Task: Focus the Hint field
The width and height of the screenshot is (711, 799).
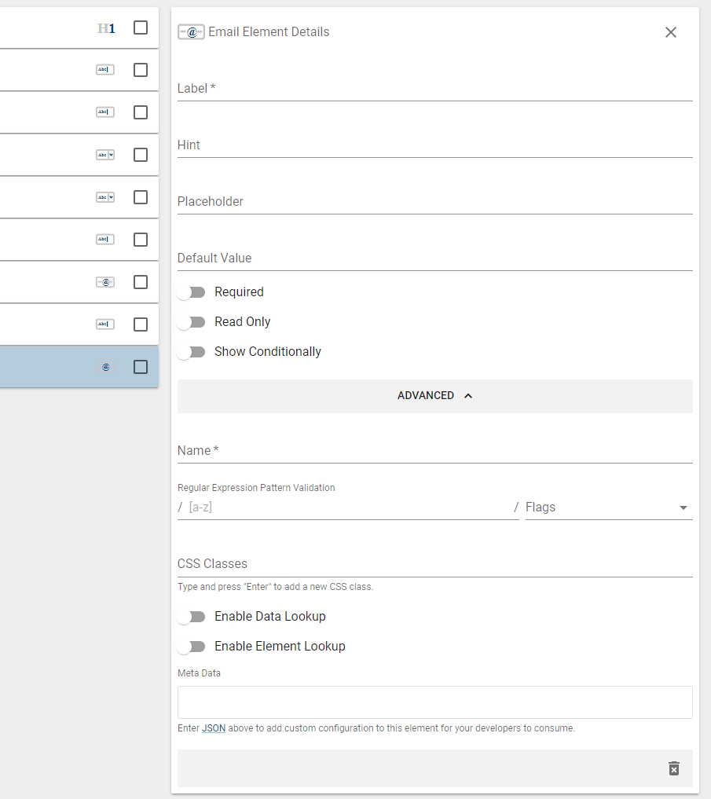Action: pyautogui.click(x=434, y=145)
